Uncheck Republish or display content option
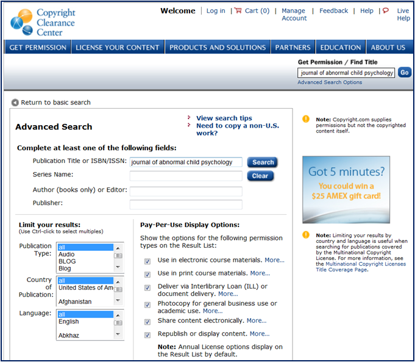The image size is (415, 362). (147, 335)
